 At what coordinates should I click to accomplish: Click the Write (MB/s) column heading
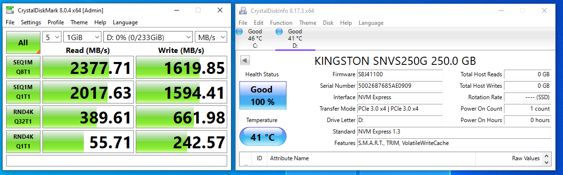(x=181, y=50)
